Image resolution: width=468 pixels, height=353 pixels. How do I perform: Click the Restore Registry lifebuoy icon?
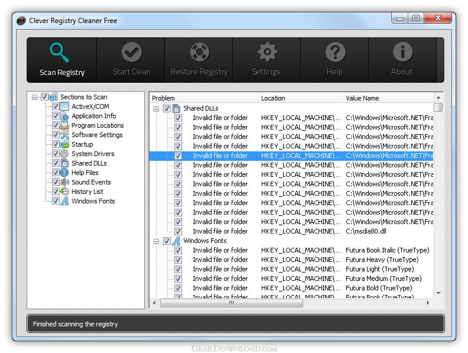pos(200,52)
